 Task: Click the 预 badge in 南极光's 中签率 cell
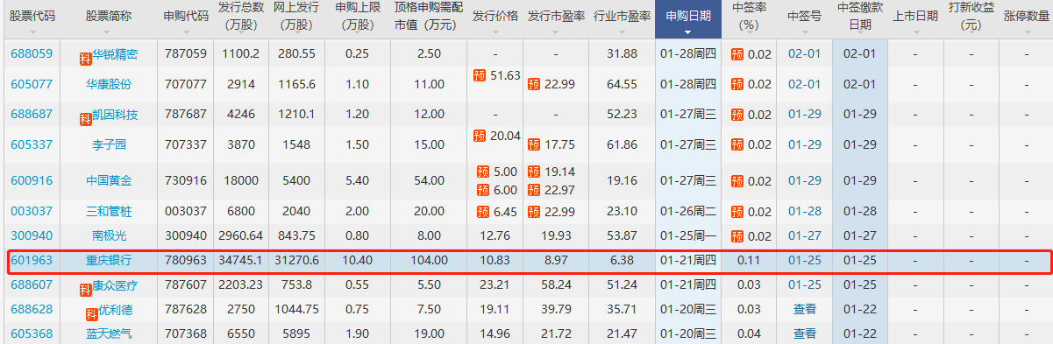click(x=736, y=235)
